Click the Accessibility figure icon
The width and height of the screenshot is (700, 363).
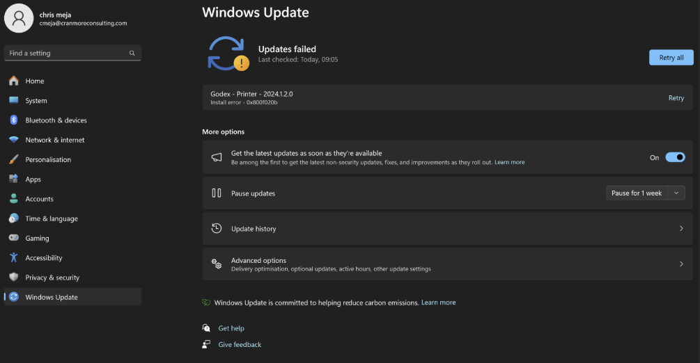[x=14, y=257]
